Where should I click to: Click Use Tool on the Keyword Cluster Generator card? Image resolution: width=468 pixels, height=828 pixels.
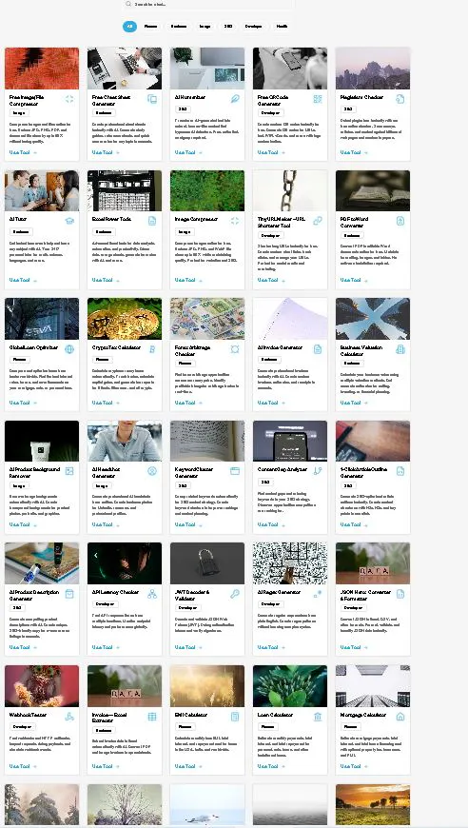click(187, 524)
